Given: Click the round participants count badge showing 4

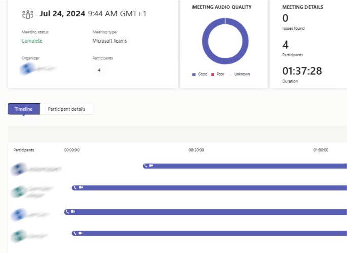Looking at the screenshot, I should 99,70.
